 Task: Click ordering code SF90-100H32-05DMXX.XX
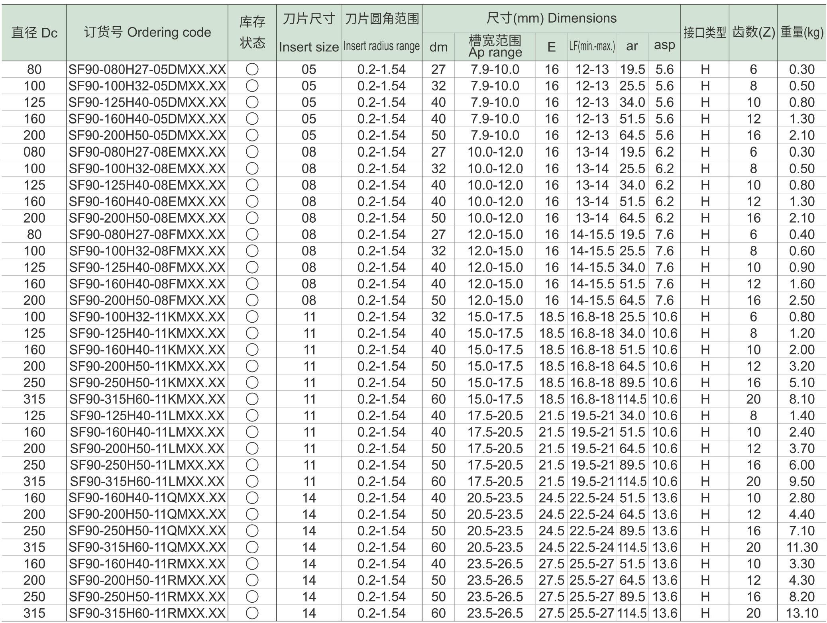pyautogui.click(x=147, y=86)
